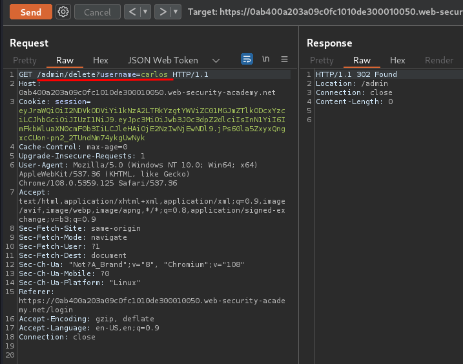Click the Host header line in request

click(147, 88)
